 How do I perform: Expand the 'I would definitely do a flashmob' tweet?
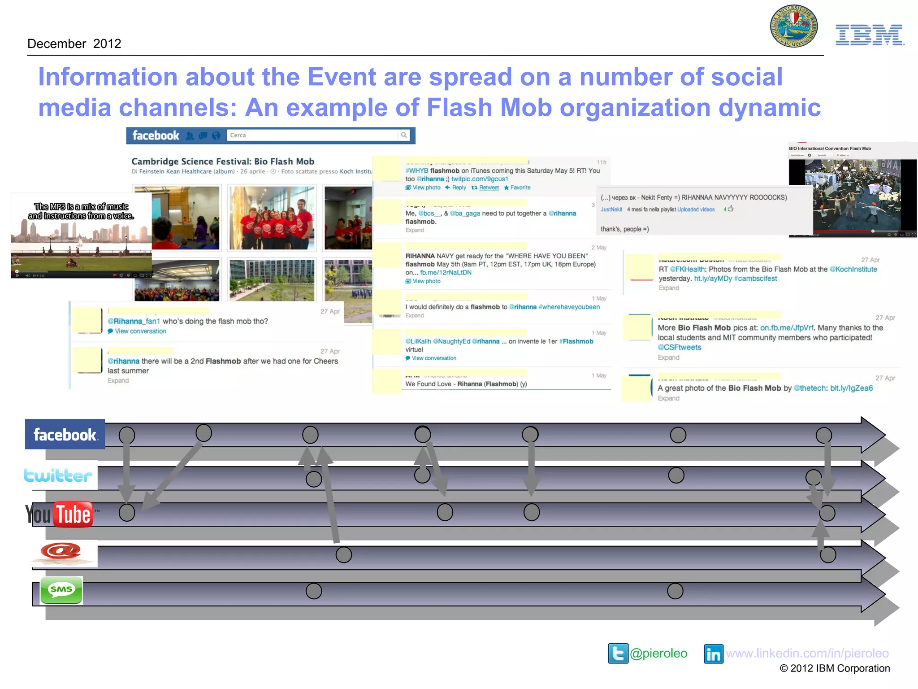pos(415,315)
